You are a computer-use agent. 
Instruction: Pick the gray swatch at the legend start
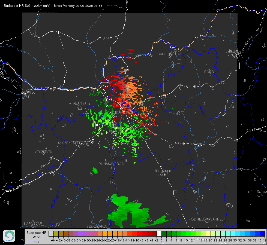click(51, 234)
